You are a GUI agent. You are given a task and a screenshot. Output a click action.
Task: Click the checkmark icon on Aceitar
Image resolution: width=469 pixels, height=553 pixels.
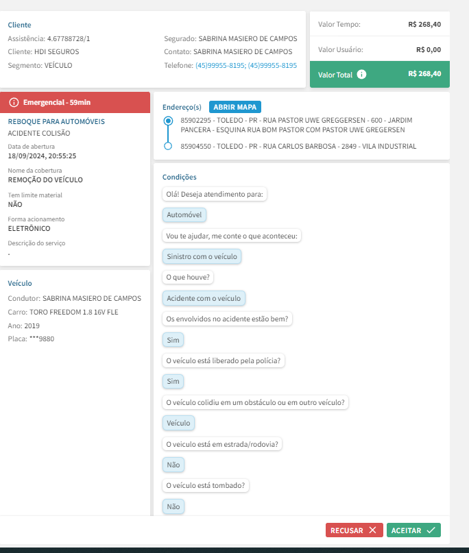[431, 530]
